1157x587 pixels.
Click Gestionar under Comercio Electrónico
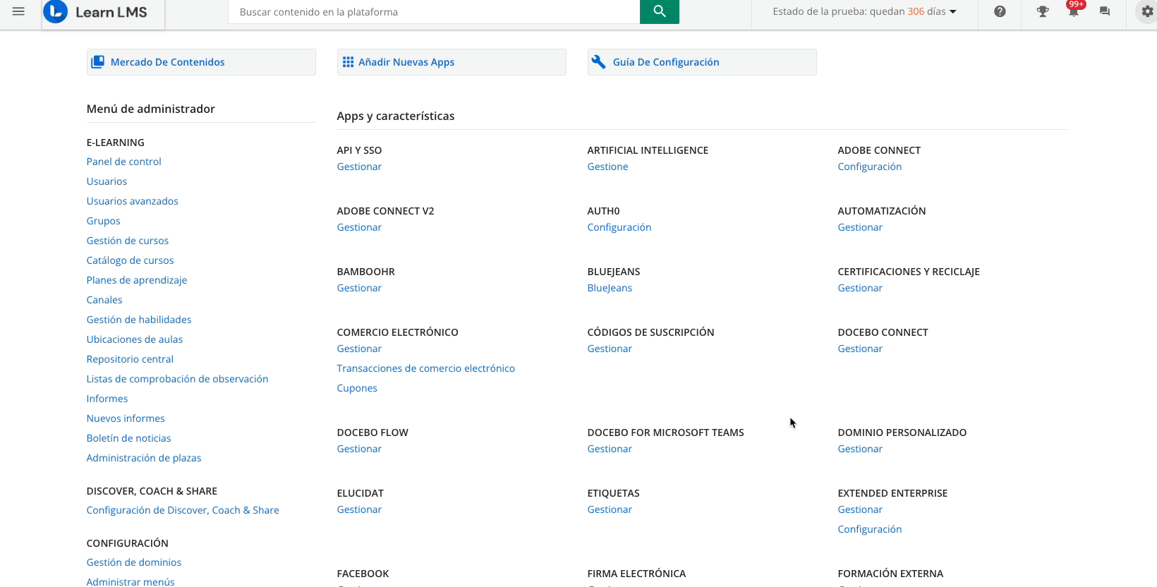(359, 349)
